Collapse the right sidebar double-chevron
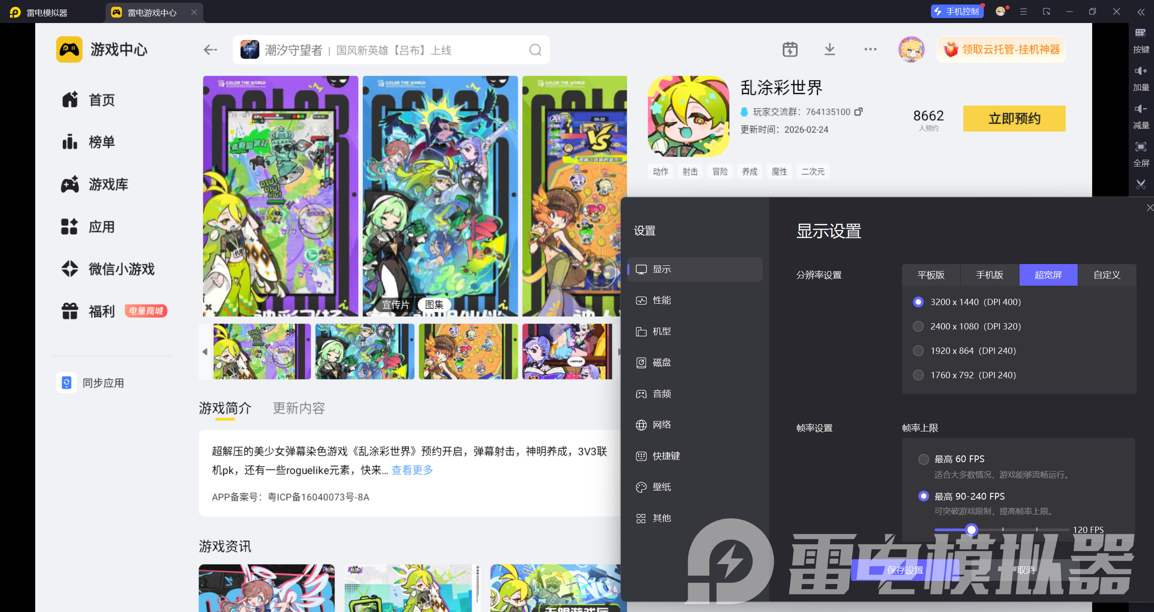 coord(1140,12)
